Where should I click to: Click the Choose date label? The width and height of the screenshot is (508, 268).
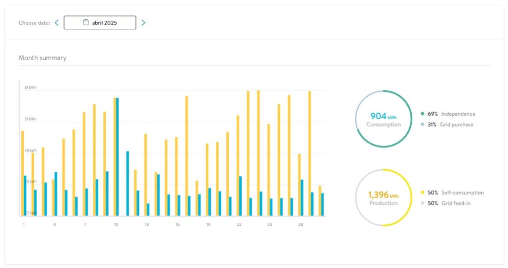point(34,23)
